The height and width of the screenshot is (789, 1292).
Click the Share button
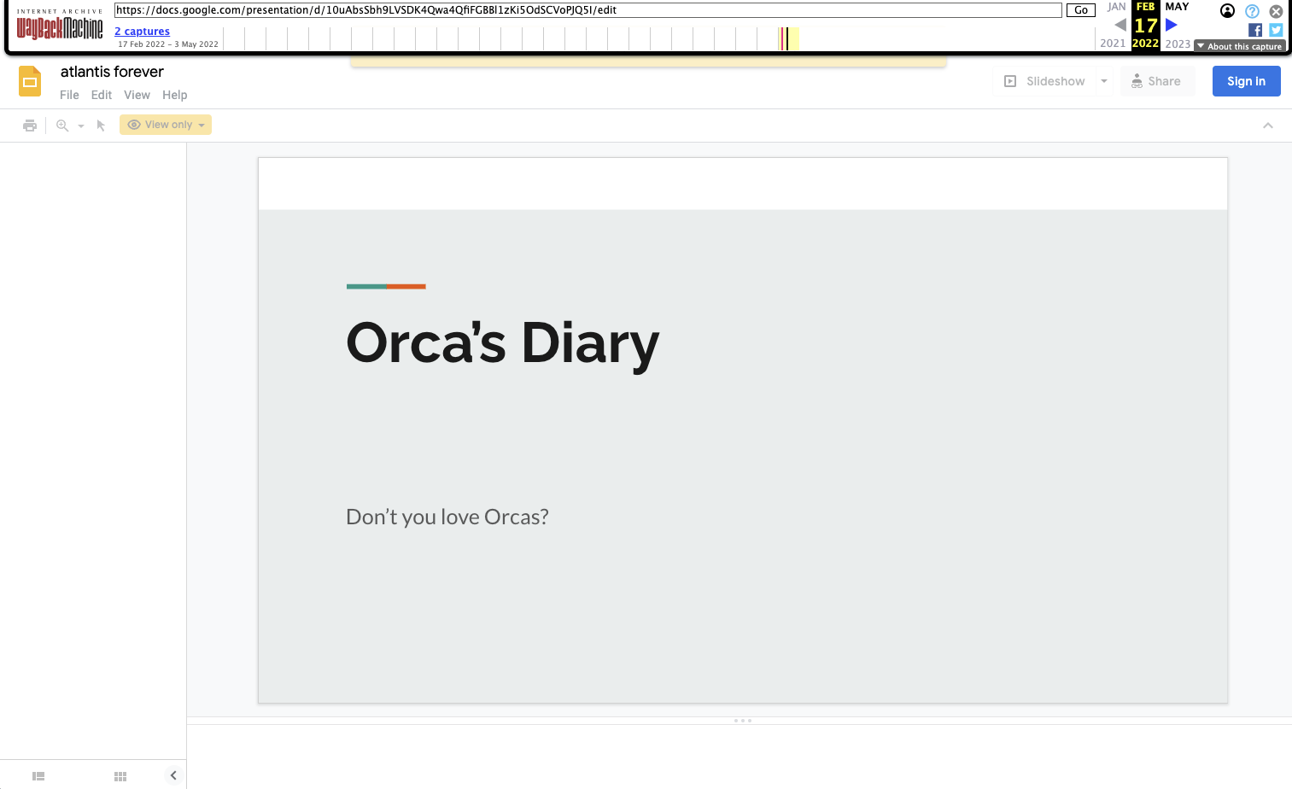coord(1157,81)
